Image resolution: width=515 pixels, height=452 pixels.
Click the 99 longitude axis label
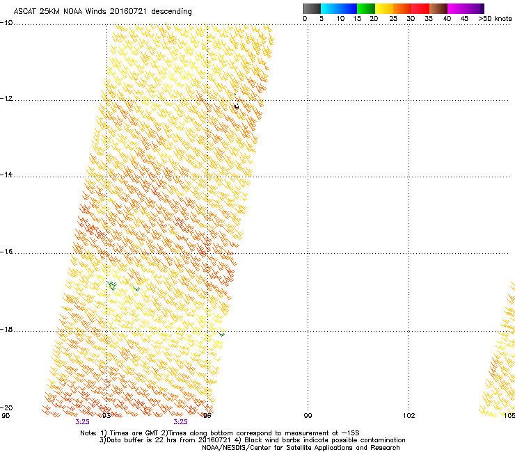pos(308,416)
